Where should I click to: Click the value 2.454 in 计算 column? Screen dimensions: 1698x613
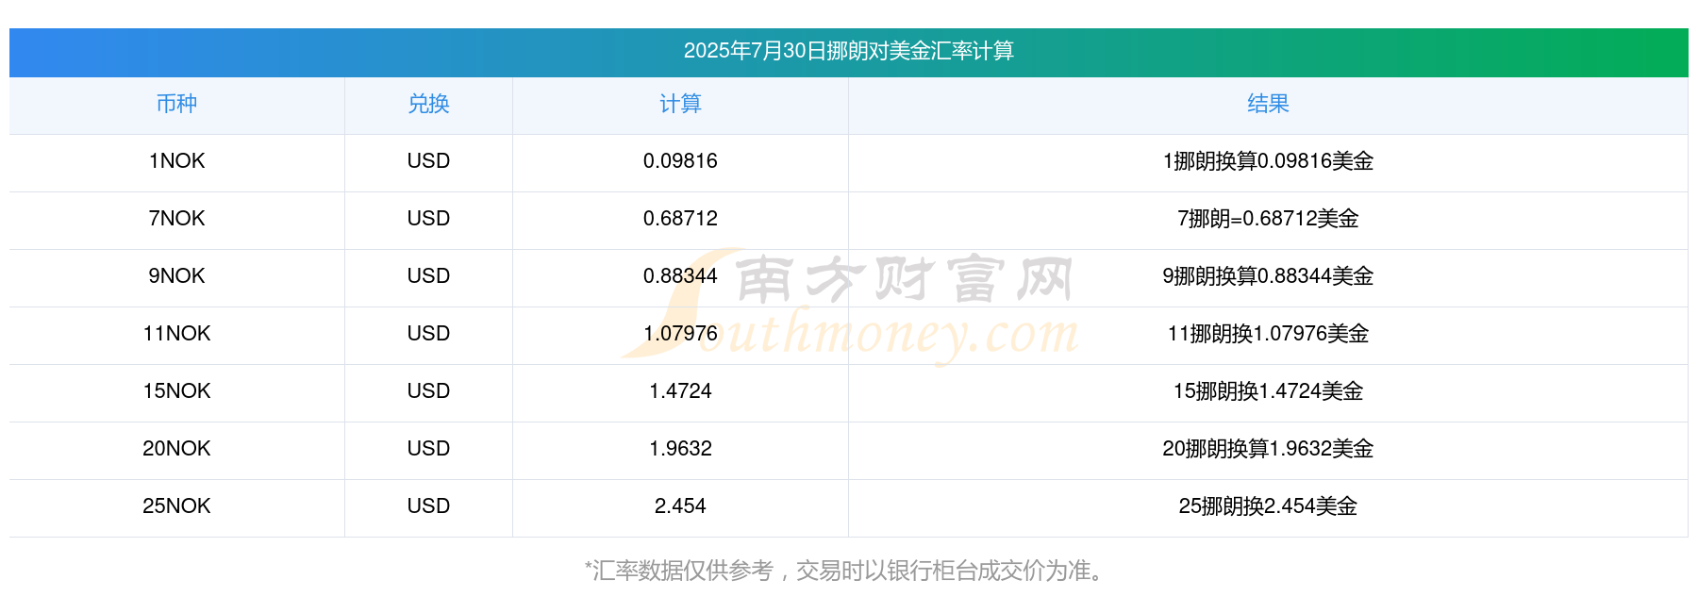coord(680,506)
